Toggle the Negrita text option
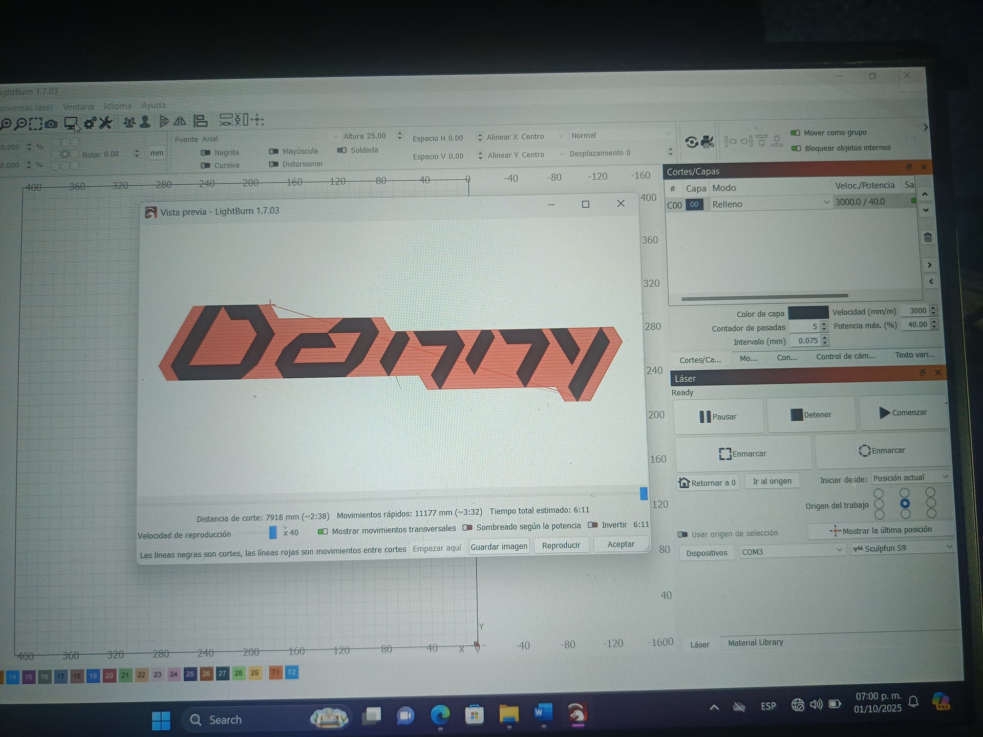This screenshot has width=983, height=737. coord(206,153)
